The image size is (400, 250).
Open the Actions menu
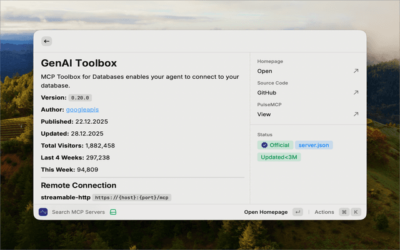(x=324, y=212)
